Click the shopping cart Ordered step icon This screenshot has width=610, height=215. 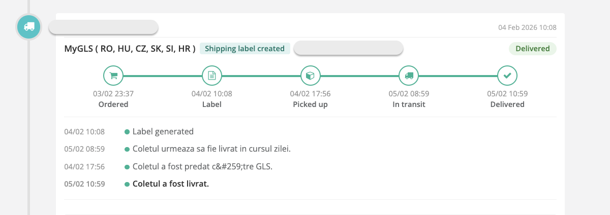pyautogui.click(x=113, y=76)
